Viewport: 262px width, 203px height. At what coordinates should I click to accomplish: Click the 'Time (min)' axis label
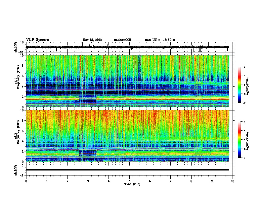(132, 184)
